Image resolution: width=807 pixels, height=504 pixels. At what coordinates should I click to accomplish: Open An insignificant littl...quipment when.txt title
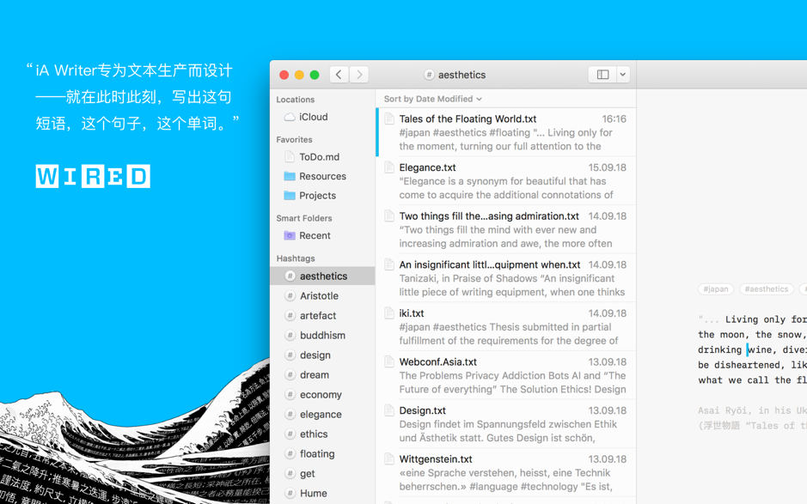click(490, 264)
